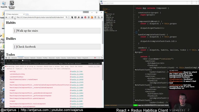This screenshot has height=112, width=199.
Task: Open bundle.js:7366 link next to warning
Action: tap(77, 72)
